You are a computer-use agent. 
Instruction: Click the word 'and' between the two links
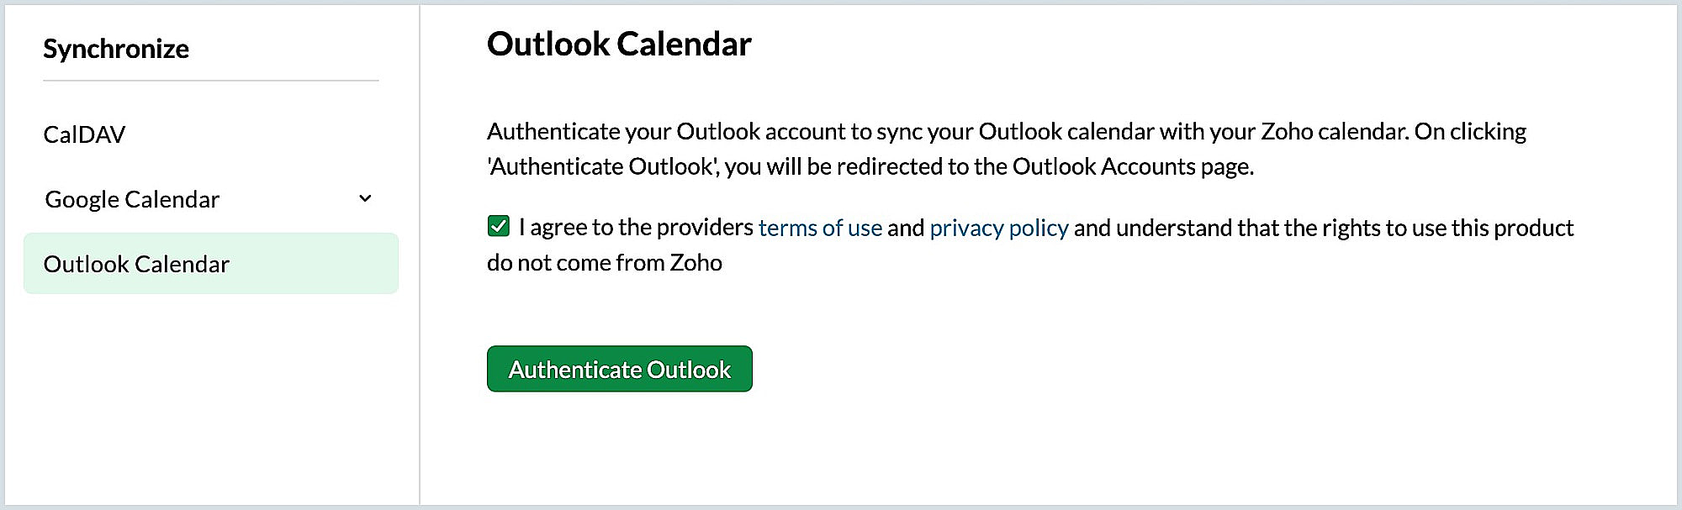point(906,228)
